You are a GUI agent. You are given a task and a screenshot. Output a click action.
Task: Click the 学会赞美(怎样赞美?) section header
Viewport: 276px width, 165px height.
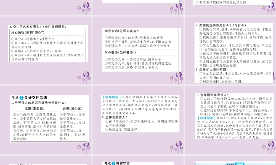[x=120, y=53]
